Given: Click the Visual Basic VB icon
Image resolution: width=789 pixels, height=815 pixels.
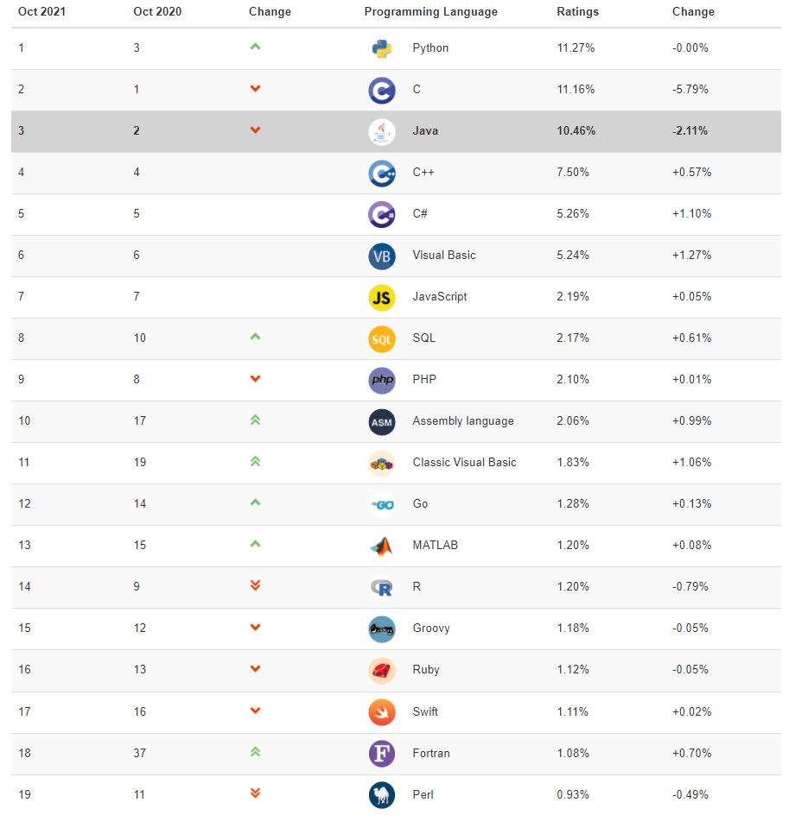Looking at the screenshot, I should click(382, 256).
